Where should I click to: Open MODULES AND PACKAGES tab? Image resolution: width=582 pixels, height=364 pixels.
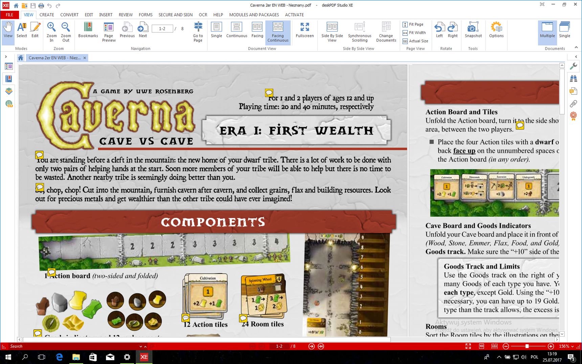pyautogui.click(x=254, y=15)
